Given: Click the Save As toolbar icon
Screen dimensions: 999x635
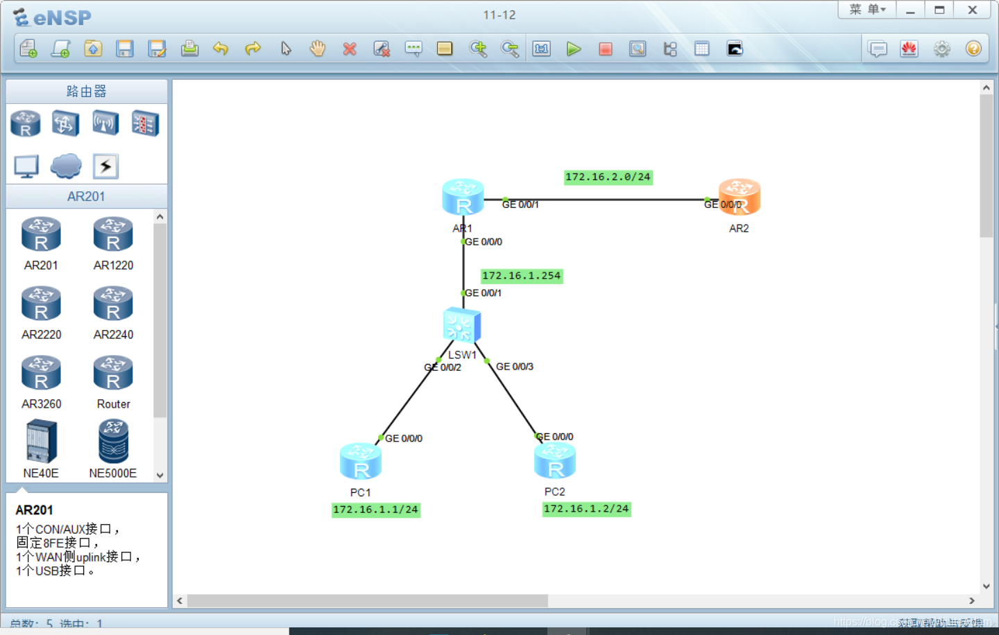Looking at the screenshot, I should click(x=157, y=49).
